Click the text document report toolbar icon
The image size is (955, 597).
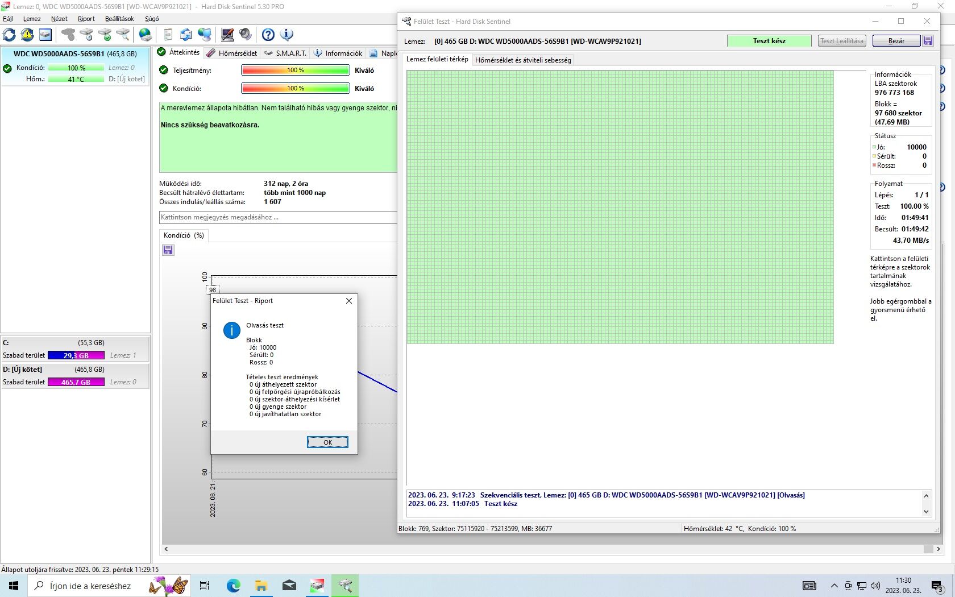tap(168, 35)
